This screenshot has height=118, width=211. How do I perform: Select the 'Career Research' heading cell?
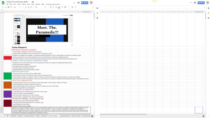[19, 47]
